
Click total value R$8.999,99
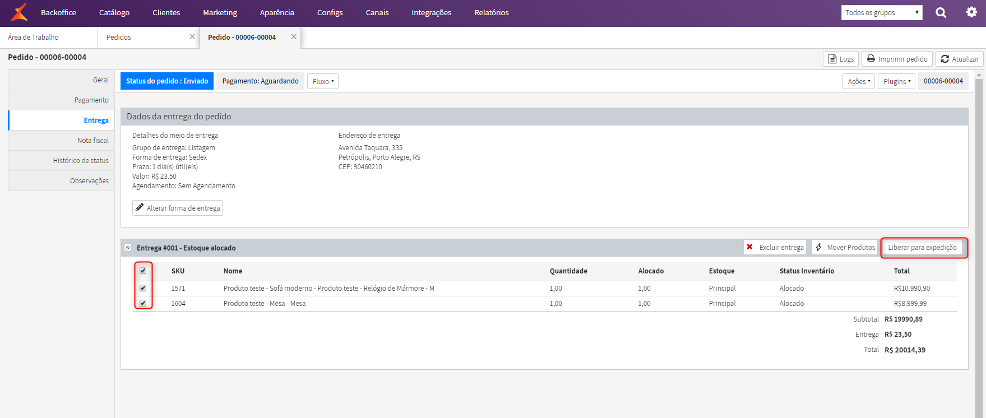910,304
